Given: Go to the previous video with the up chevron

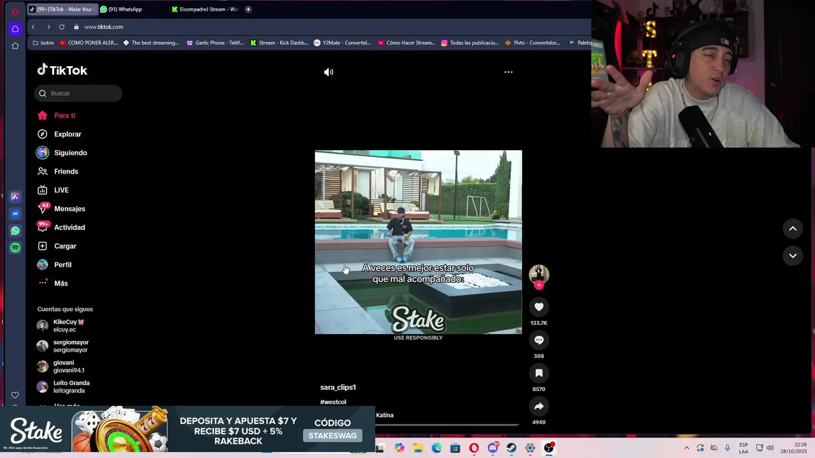Looking at the screenshot, I should point(793,228).
